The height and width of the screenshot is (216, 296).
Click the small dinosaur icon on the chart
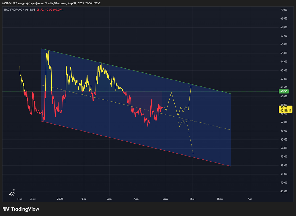pos(12,192)
